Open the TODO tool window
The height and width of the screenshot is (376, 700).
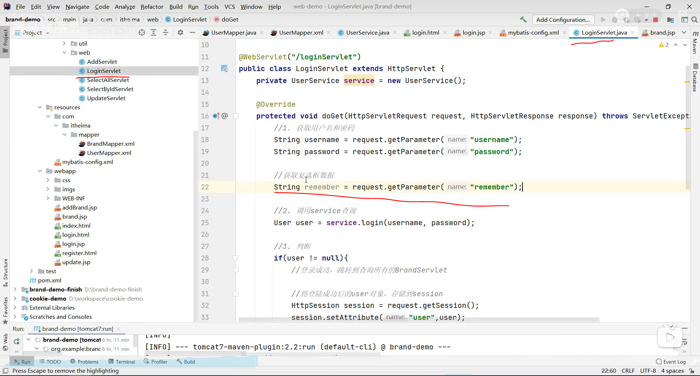tap(50, 362)
